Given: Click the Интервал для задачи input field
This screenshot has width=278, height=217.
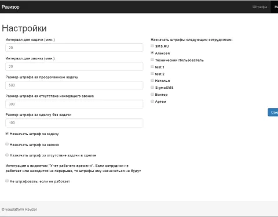Looking at the screenshot, I should point(74,47).
